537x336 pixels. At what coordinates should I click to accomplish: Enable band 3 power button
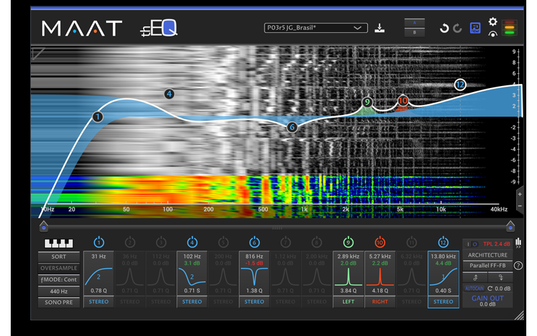(x=161, y=242)
